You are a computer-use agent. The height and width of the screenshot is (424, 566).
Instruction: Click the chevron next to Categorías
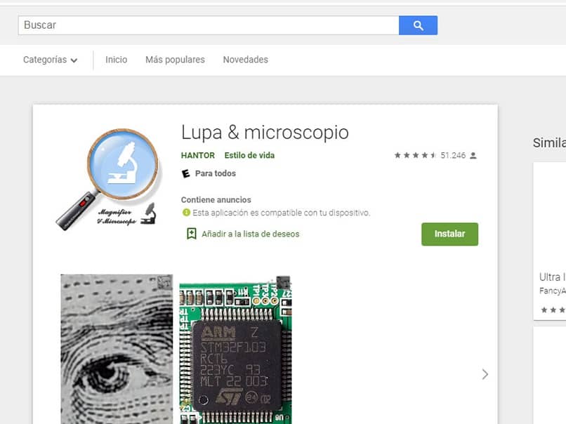(x=74, y=60)
